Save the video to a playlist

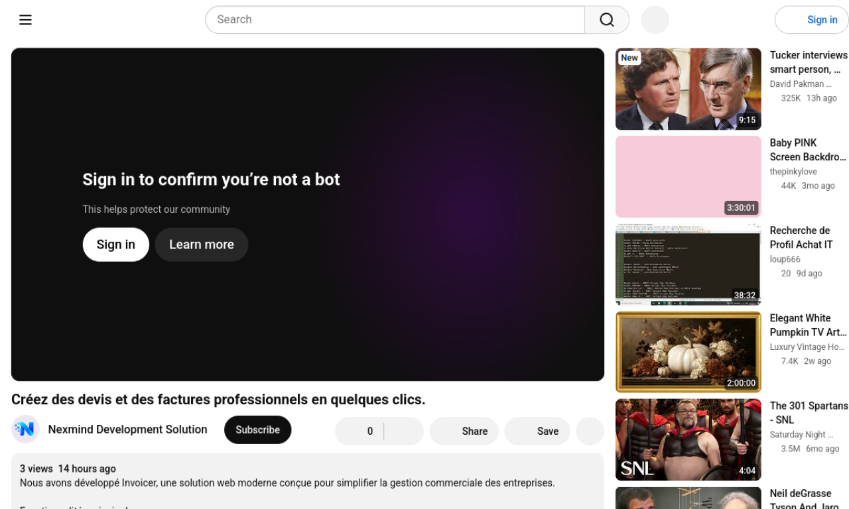coord(537,431)
